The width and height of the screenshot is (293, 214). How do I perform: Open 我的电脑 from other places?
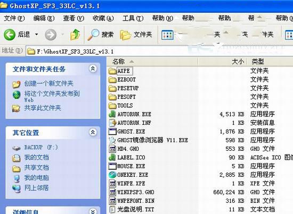click(x=36, y=178)
